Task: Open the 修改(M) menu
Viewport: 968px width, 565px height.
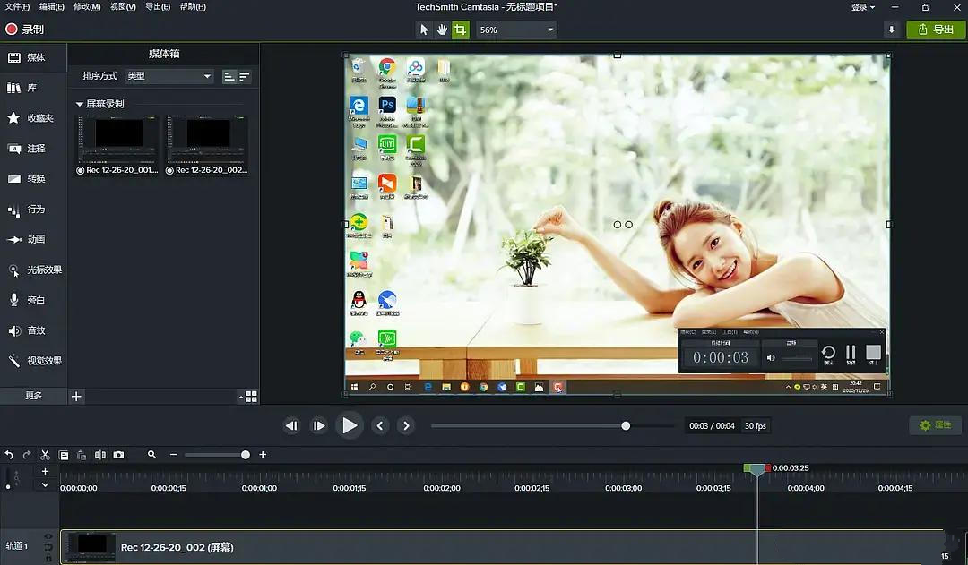Action: (x=87, y=7)
